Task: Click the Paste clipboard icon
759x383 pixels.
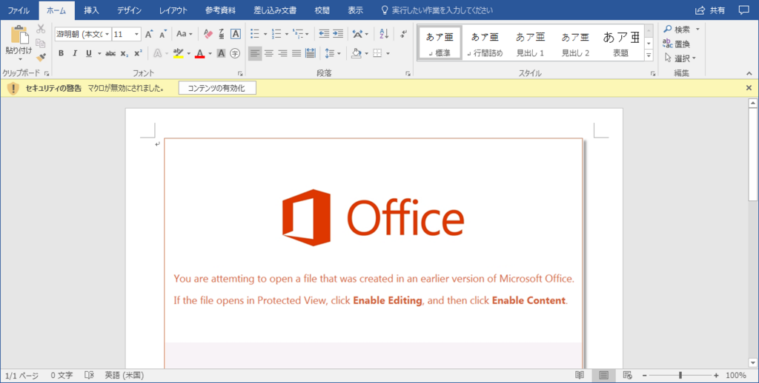Action: (x=19, y=35)
